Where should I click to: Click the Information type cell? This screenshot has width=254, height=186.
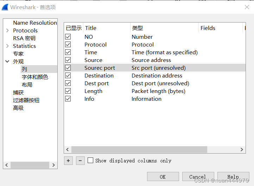(x=146, y=99)
